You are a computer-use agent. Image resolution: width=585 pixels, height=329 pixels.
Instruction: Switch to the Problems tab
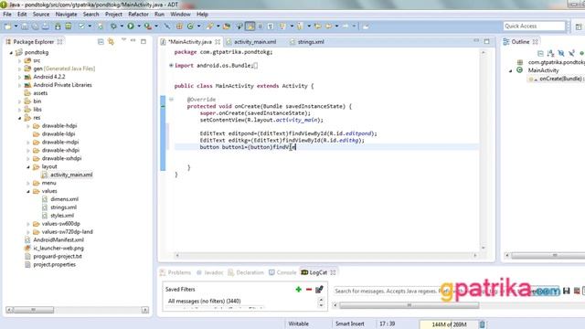pyautogui.click(x=175, y=272)
